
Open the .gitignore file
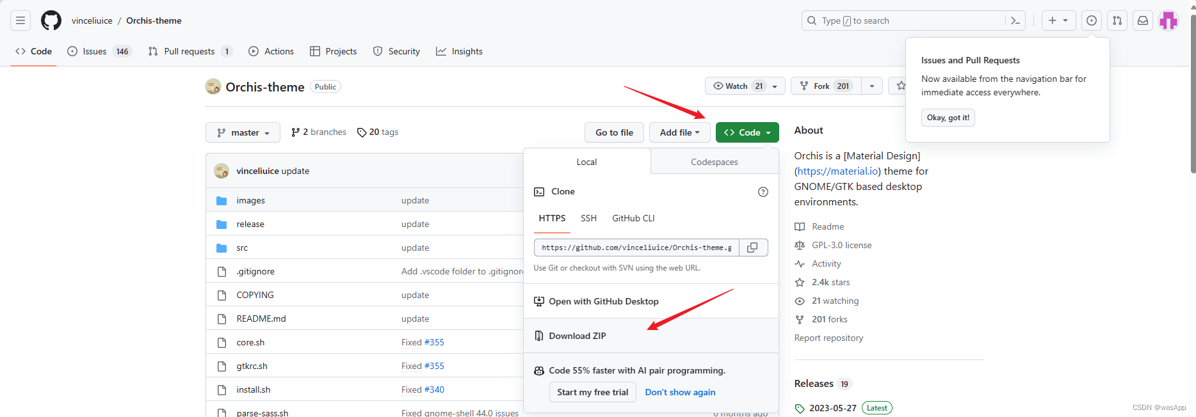pos(255,271)
